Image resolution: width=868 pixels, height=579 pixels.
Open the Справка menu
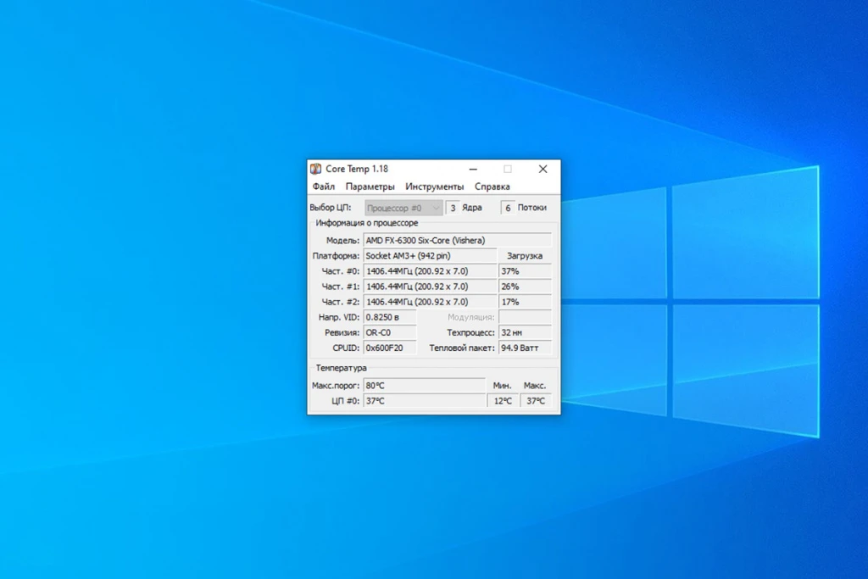[492, 187]
